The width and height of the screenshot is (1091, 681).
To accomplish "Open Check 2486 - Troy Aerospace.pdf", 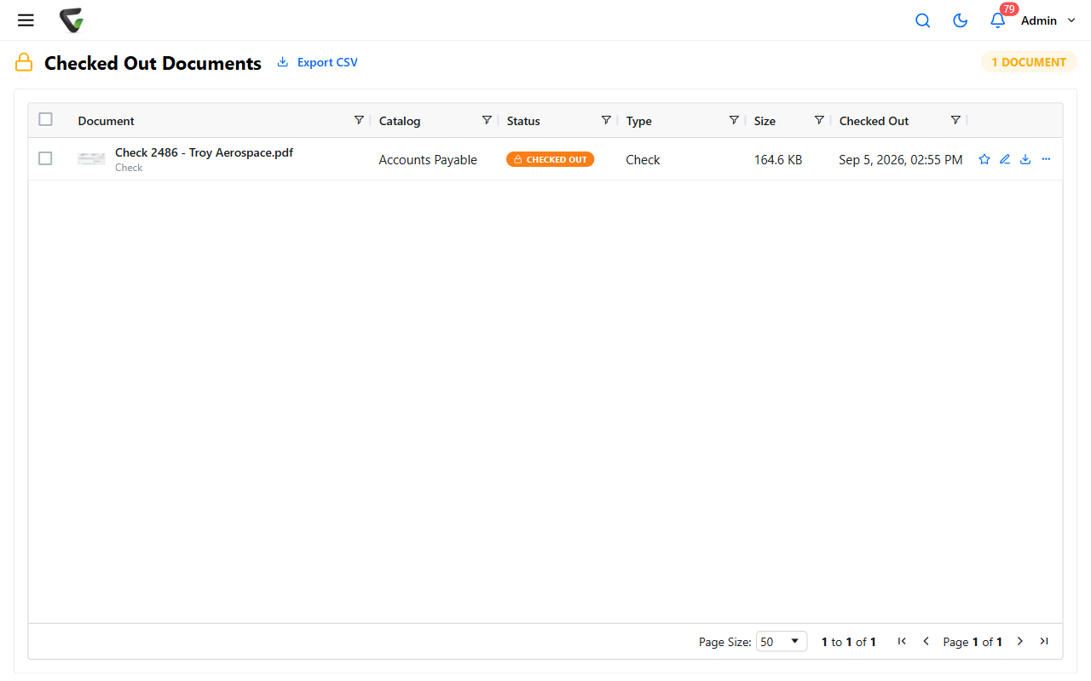I will [x=204, y=153].
